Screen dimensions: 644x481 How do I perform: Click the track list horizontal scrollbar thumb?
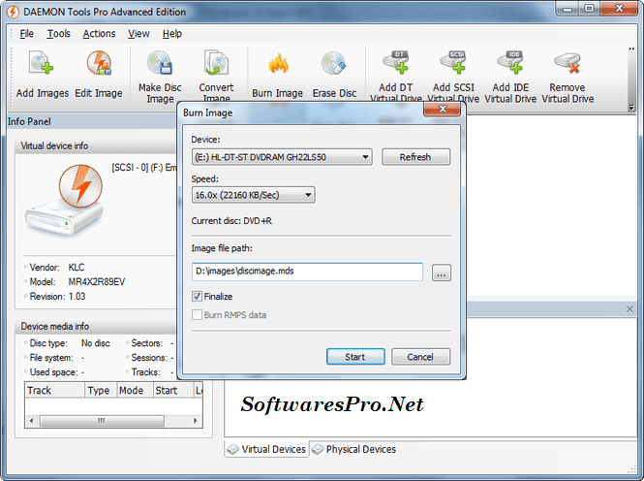[x=102, y=421]
